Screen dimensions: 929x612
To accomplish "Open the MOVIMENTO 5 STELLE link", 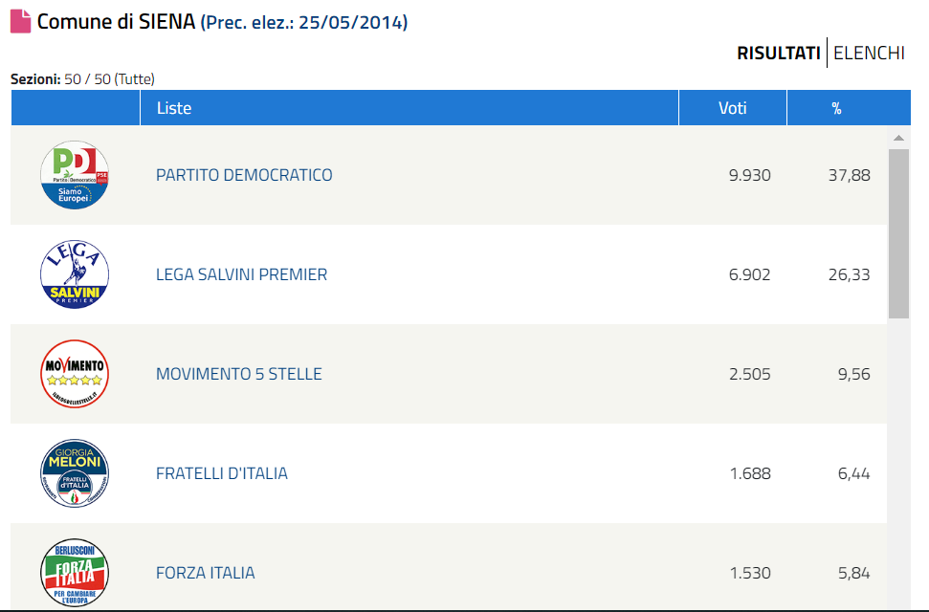I will click(238, 374).
